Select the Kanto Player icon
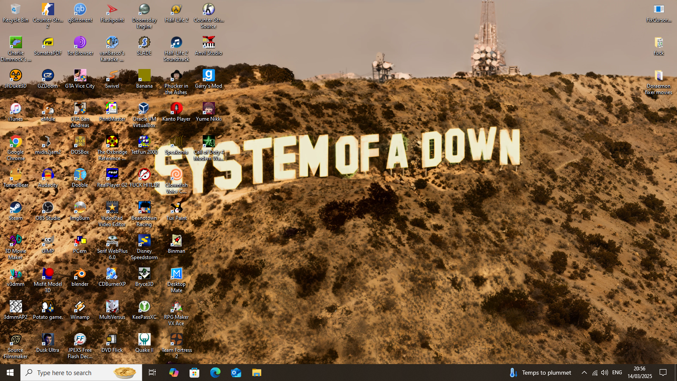The image size is (677, 381). pyautogui.click(x=176, y=112)
